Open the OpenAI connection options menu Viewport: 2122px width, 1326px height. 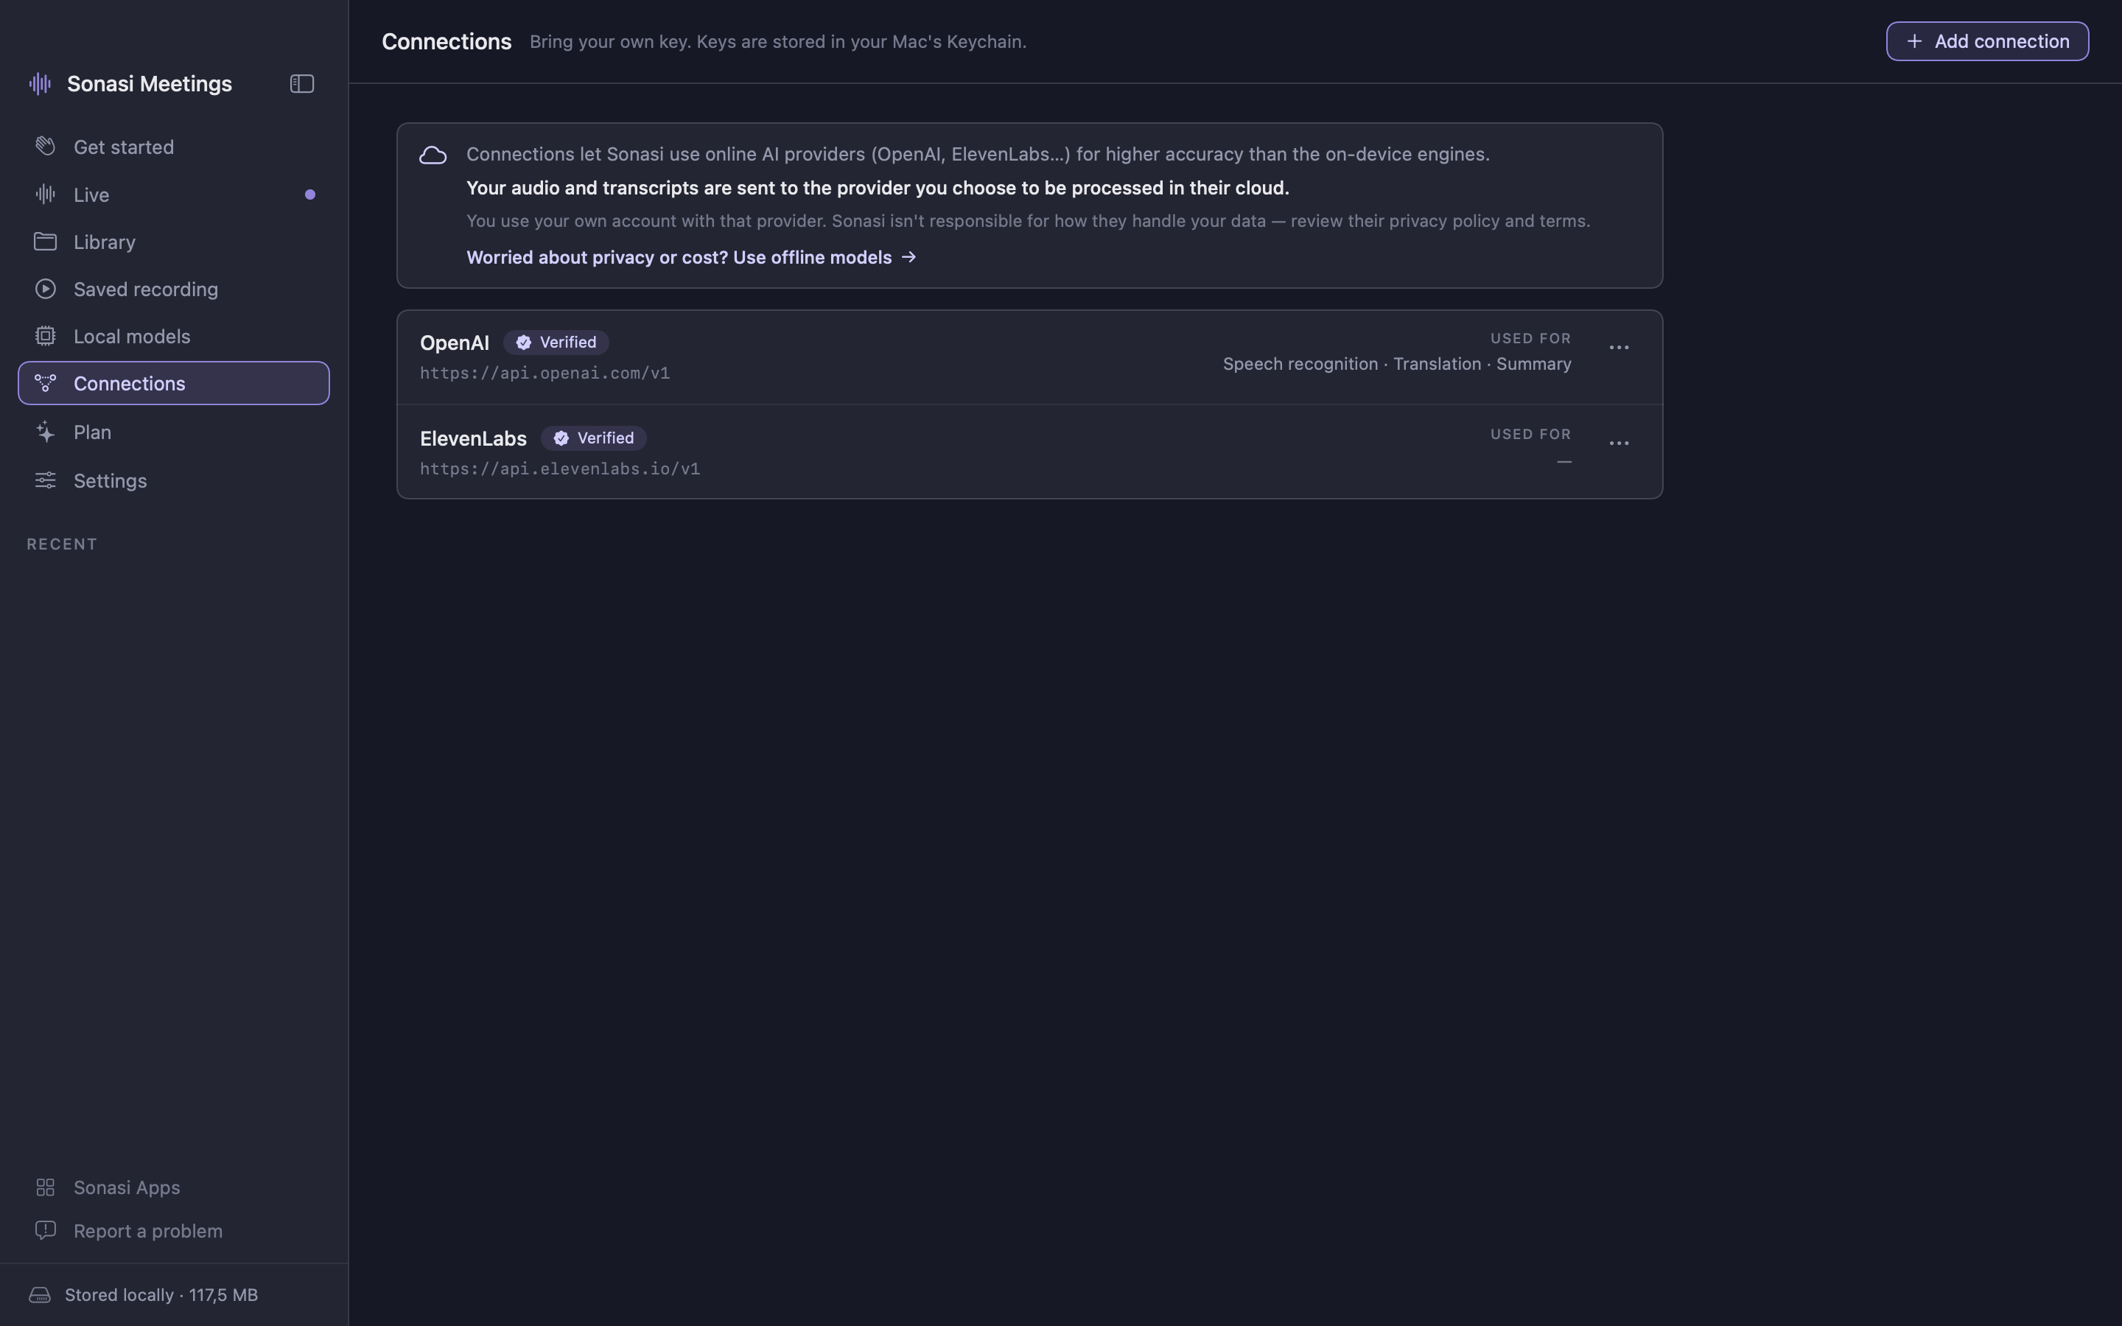(x=1619, y=347)
